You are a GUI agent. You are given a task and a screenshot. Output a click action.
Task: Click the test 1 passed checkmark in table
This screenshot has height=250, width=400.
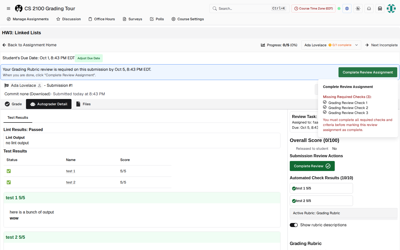[9, 171]
